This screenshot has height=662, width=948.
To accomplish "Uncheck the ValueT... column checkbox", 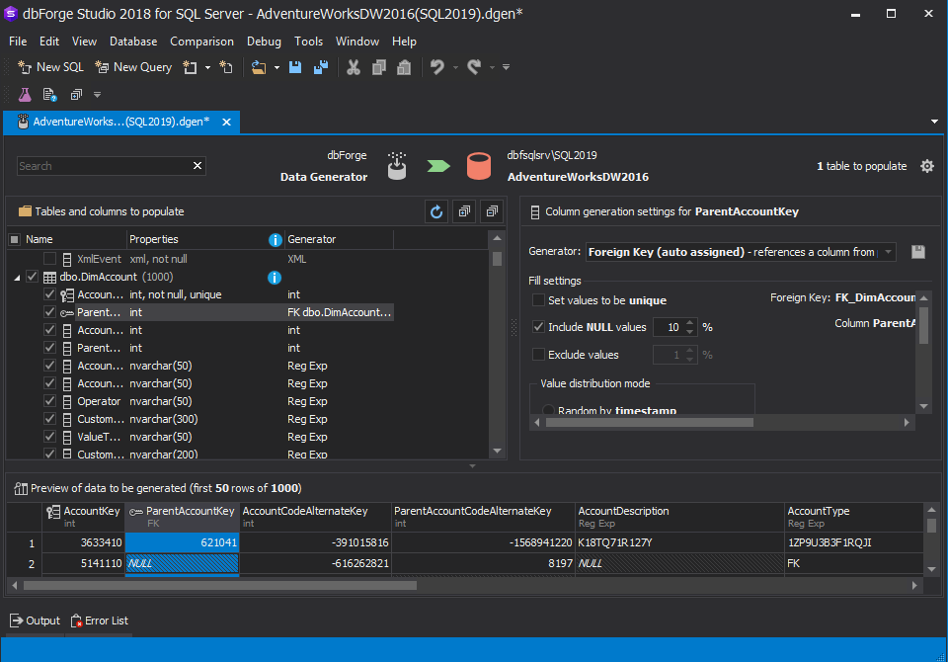I will click(49, 437).
